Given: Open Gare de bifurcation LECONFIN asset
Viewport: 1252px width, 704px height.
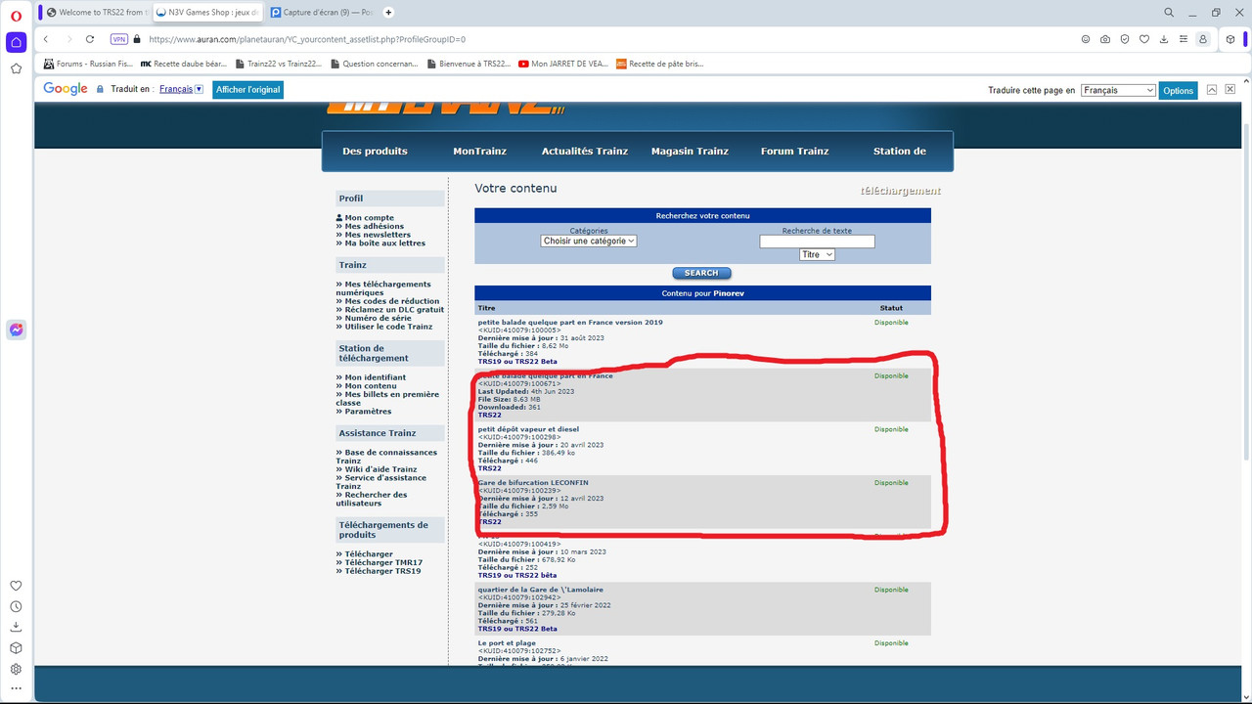Looking at the screenshot, I should point(534,483).
